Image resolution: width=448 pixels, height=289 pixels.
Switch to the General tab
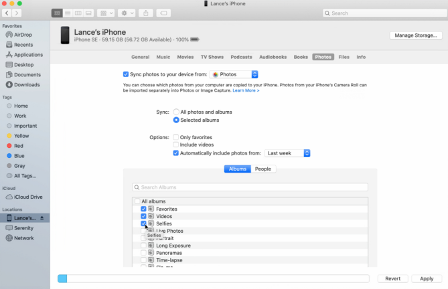click(x=140, y=57)
